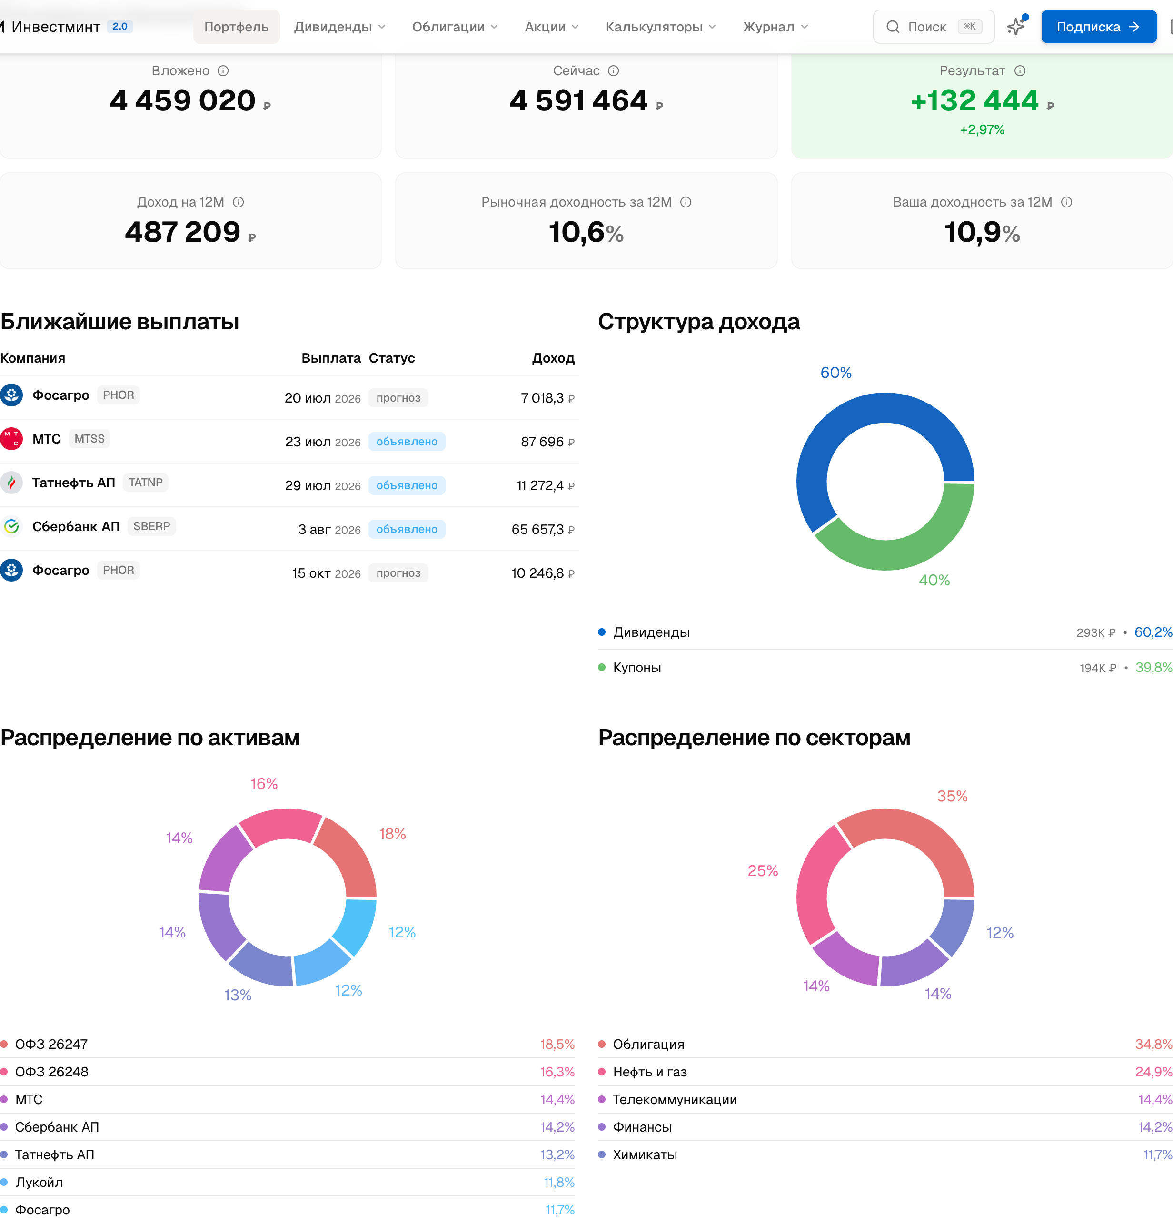1173x1223 pixels.
Task: Click info icon beside Рыночная доходность за 12М
Action: (686, 202)
